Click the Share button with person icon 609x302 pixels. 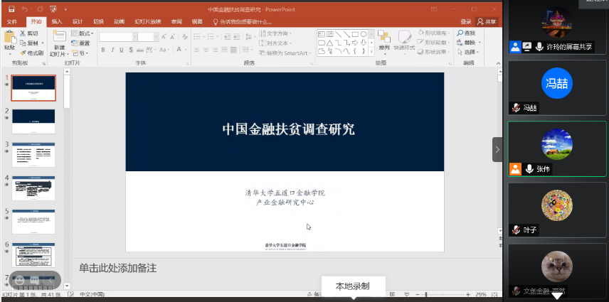coord(487,21)
